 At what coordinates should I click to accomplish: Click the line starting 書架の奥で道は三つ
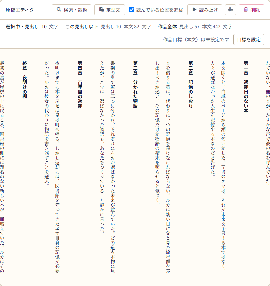tap(113, 167)
